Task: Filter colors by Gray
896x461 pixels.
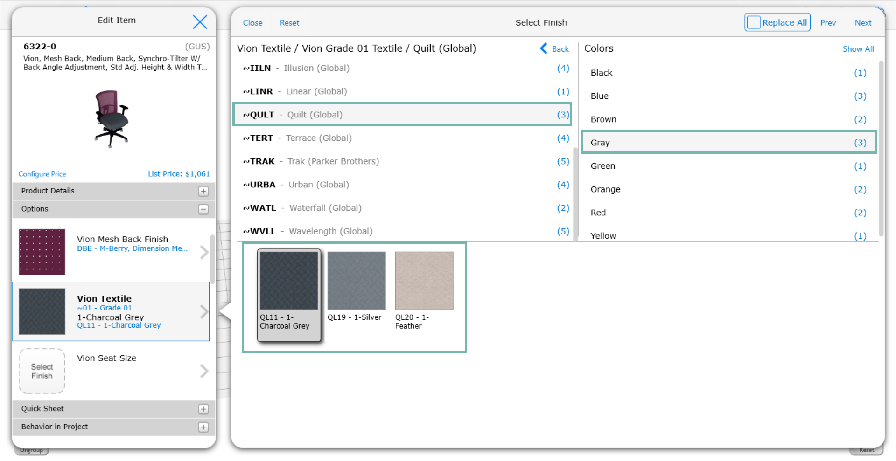Action: 728,142
